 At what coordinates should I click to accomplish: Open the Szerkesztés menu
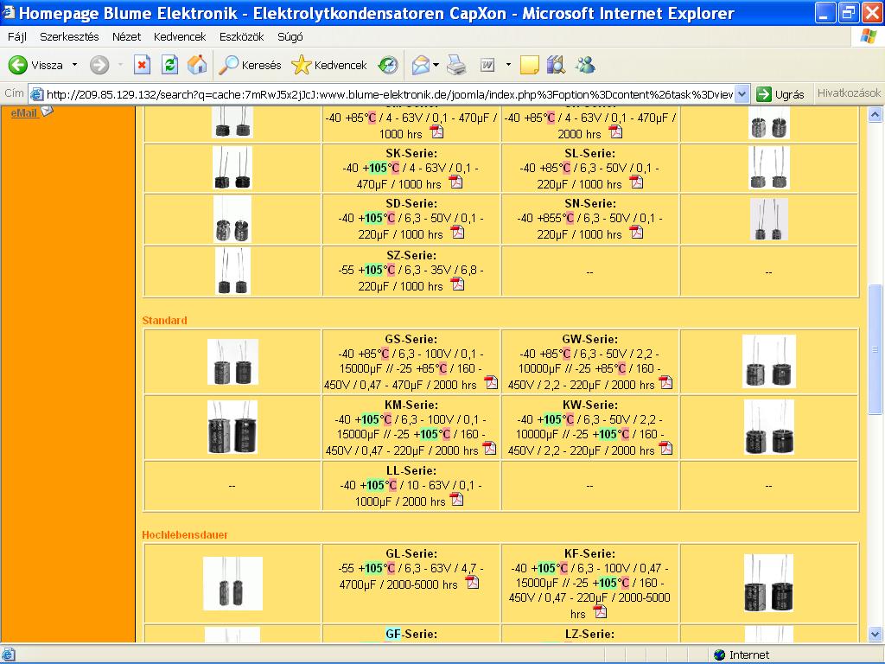[69, 36]
